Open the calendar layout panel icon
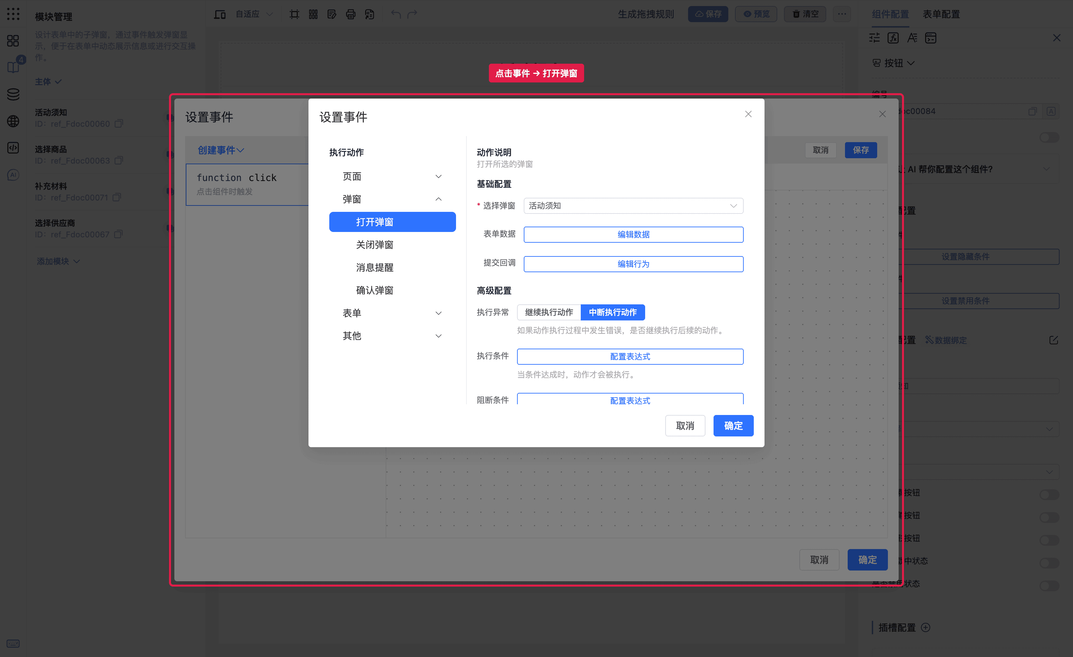1073x657 pixels. 930,38
